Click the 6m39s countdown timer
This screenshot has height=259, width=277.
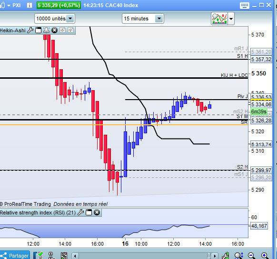(259, 111)
